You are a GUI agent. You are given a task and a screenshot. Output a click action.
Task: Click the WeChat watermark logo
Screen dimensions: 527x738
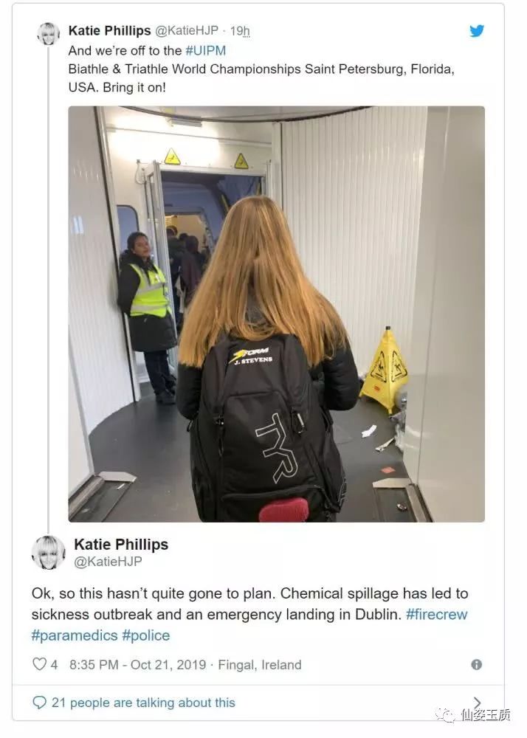(444, 714)
